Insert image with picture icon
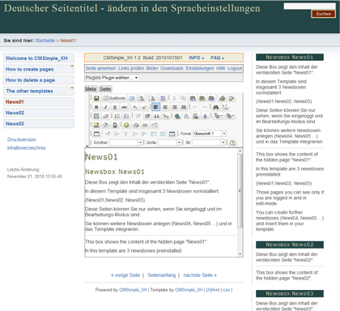The image size is (340, 311). click(x=96, y=125)
